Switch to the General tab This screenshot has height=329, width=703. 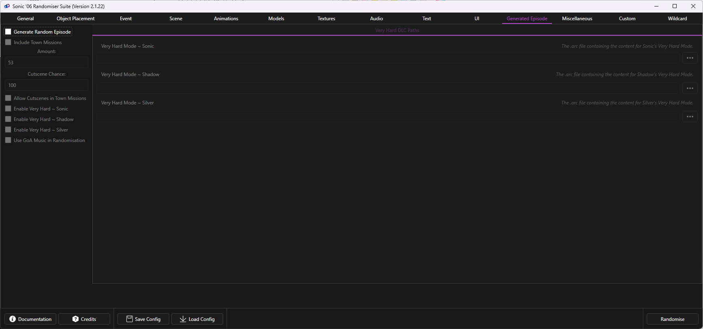pos(26,19)
